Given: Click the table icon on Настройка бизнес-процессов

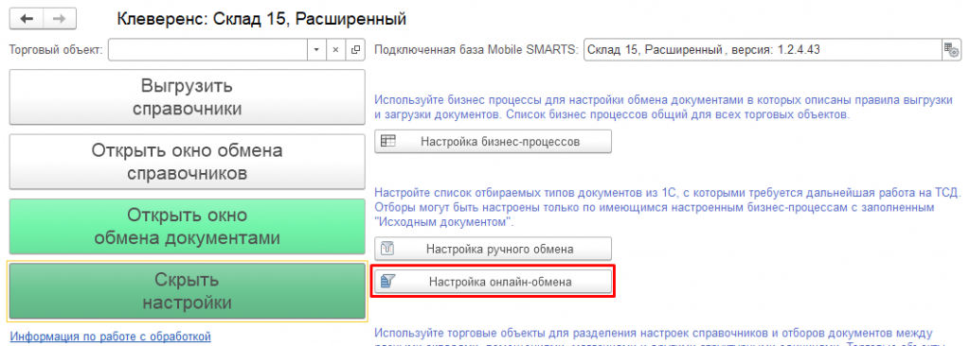Looking at the screenshot, I should coord(387,141).
